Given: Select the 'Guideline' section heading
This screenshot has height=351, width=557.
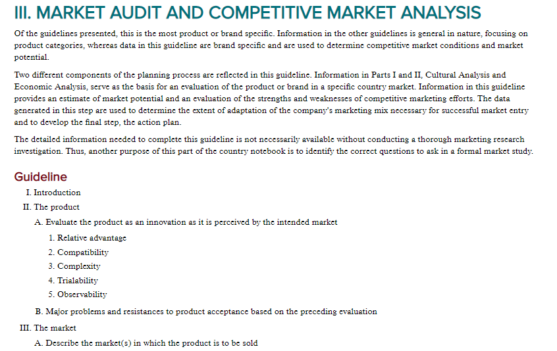Looking at the screenshot, I should (41, 177).
